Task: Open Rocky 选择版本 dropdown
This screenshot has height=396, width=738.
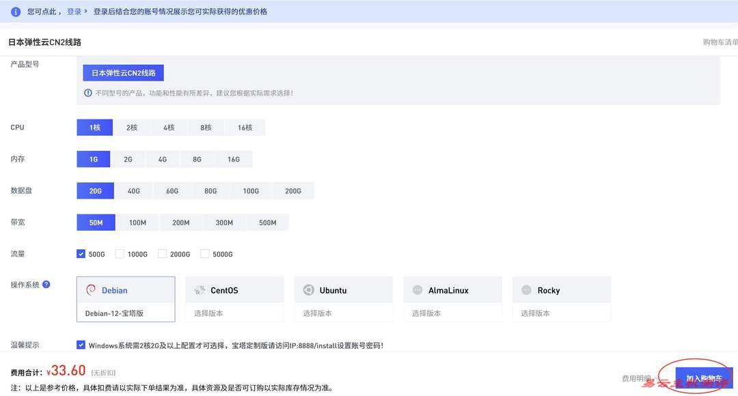Action: pos(562,313)
